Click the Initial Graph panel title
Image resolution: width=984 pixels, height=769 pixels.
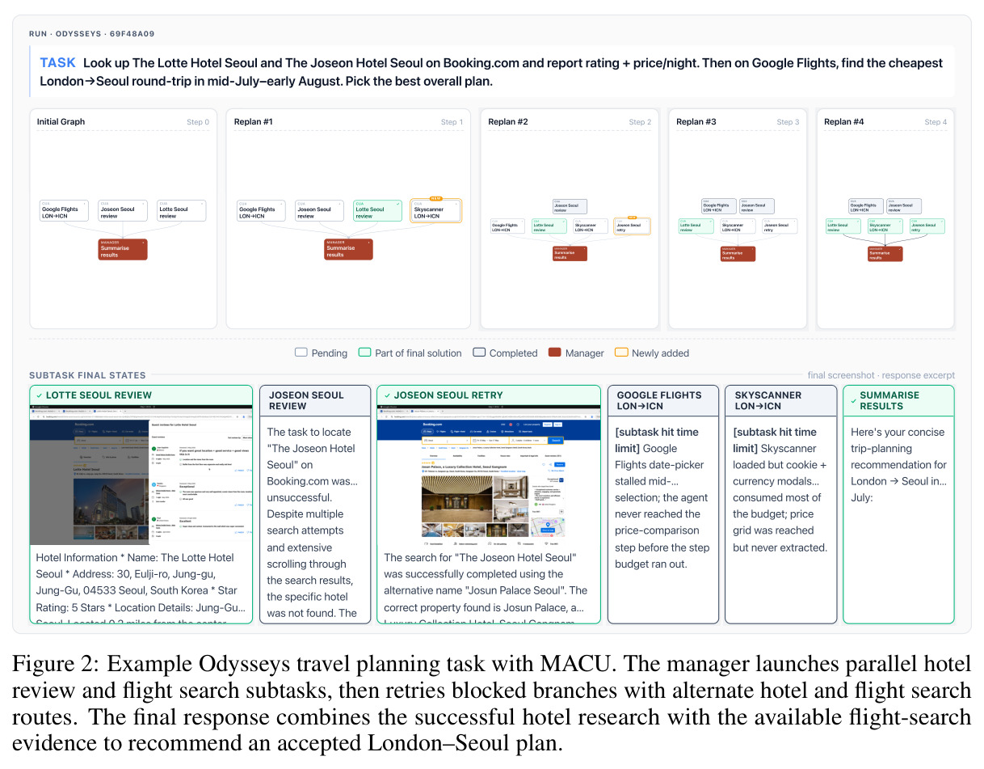(61, 122)
